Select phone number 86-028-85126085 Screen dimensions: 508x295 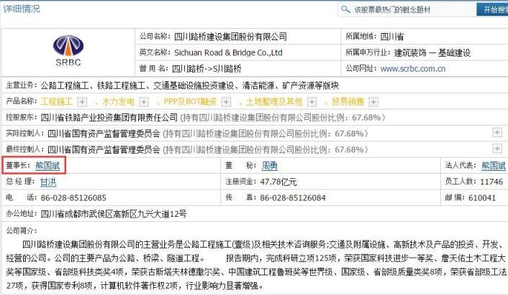73,198
